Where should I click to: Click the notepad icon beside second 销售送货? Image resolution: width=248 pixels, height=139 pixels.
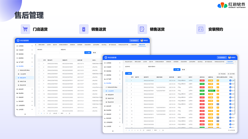(x=142, y=29)
